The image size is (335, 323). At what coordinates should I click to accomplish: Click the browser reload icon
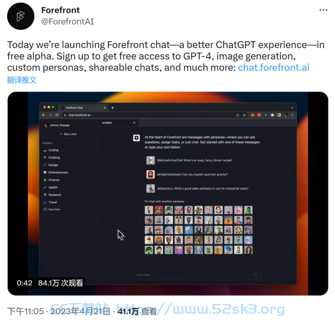tap(57, 115)
